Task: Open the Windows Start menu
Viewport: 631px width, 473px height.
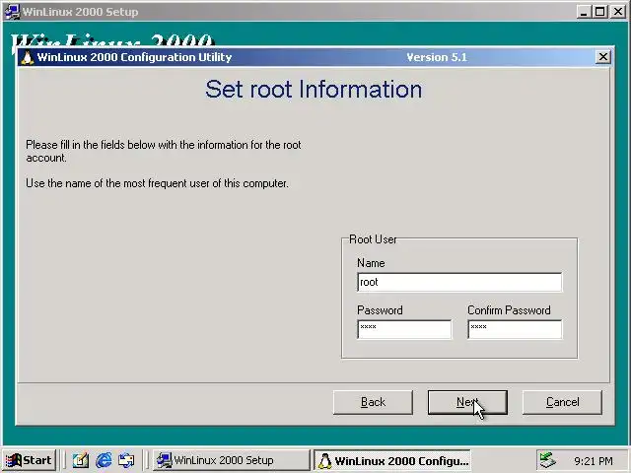Action: [29, 460]
